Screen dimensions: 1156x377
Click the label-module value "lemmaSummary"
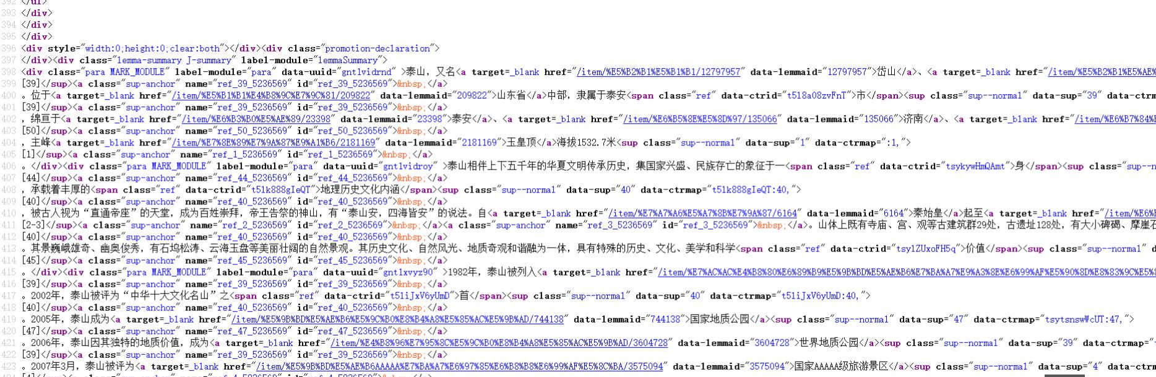coord(348,60)
